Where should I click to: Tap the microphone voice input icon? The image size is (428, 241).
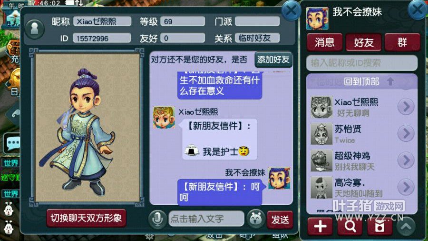point(157,219)
